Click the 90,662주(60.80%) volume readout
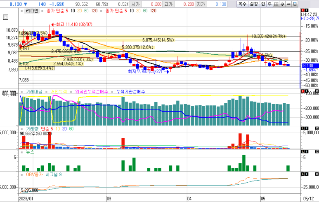 pos(36,134)
